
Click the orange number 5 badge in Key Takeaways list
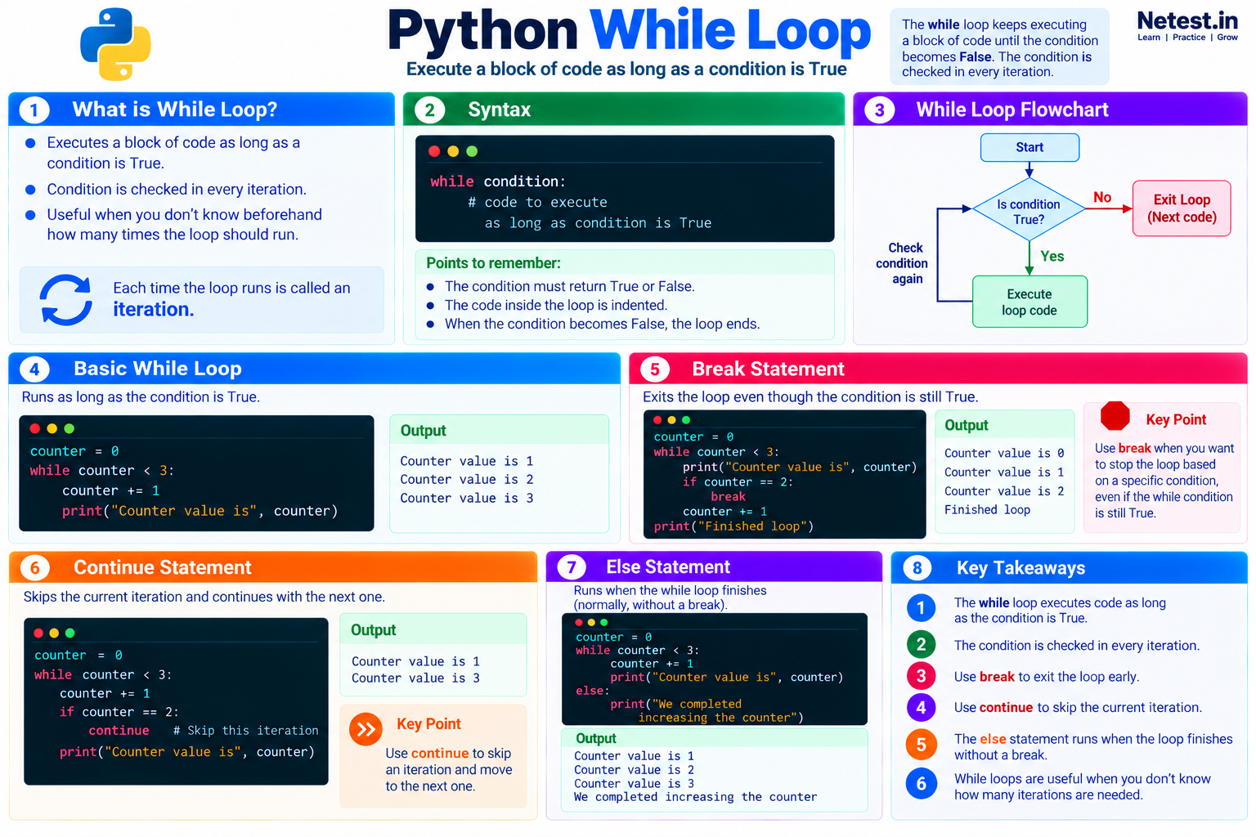[921, 745]
